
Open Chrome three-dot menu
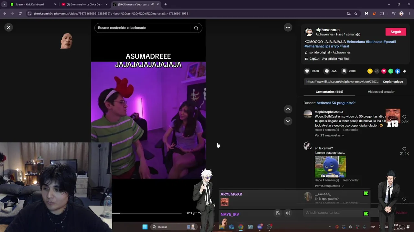coord(409,14)
